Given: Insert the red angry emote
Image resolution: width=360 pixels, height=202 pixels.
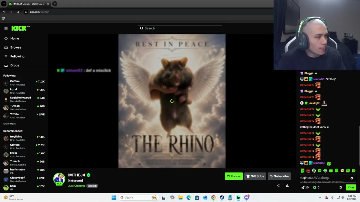Looking at the screenshot, I should 308,171.
